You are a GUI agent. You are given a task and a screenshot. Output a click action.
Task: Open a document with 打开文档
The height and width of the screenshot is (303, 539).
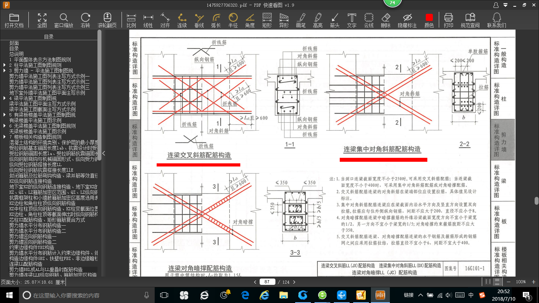pyautogui.click(x=14, y=20)
